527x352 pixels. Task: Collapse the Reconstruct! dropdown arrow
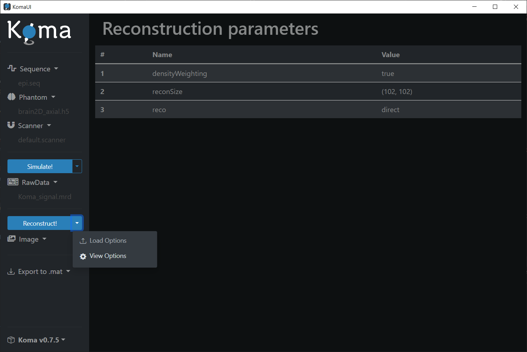pos(77,223)
